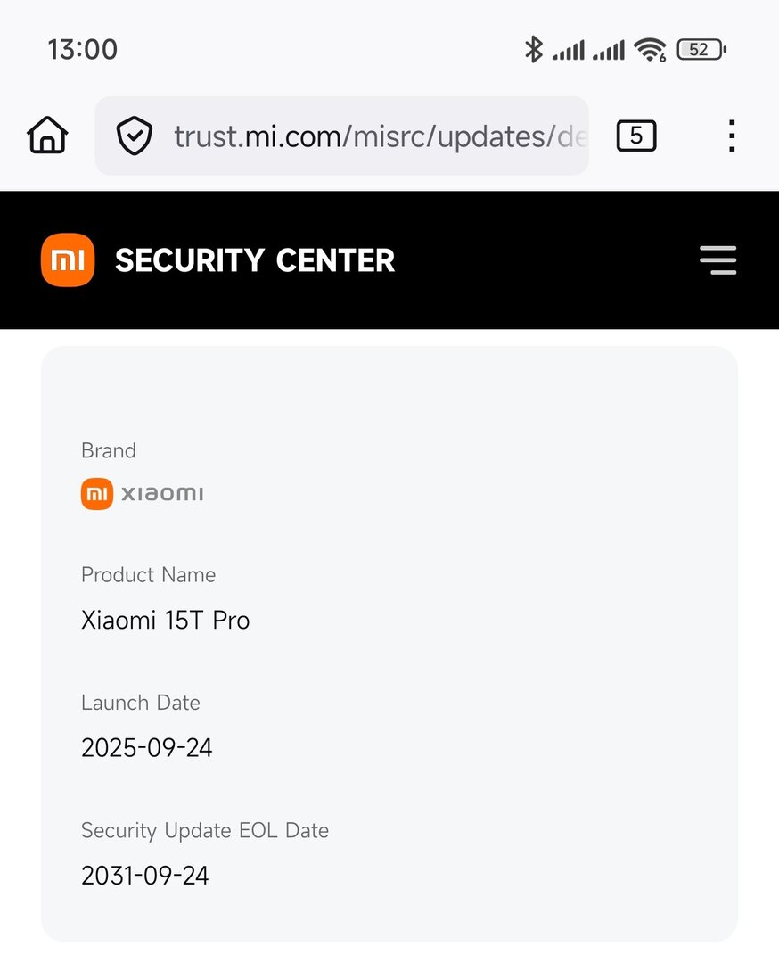Tap the browser home icon
This screenshot has height=963, width=779.
click(x=48, y=136)
